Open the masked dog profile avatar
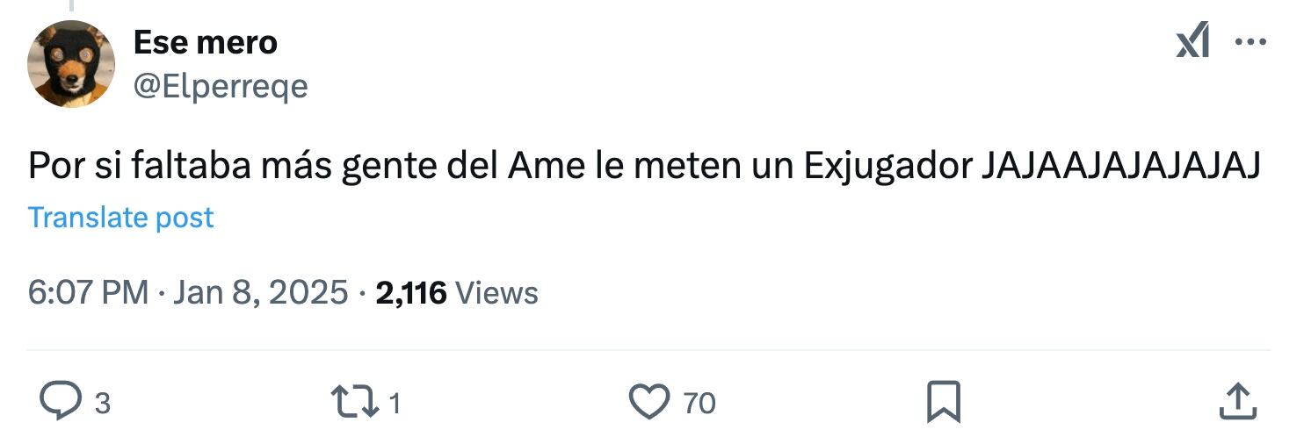The height and width of the screenshot is (444, 1304). (70, 63)
